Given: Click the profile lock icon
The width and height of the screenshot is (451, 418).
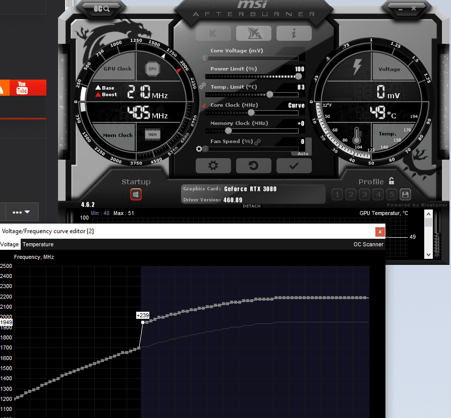Looking at the screenshot, I should (x=391, y=181).
